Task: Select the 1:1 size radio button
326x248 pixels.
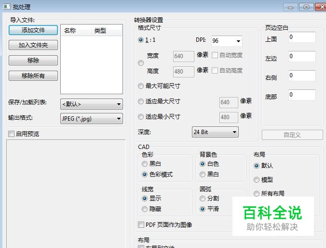Action: click(141, 40)
